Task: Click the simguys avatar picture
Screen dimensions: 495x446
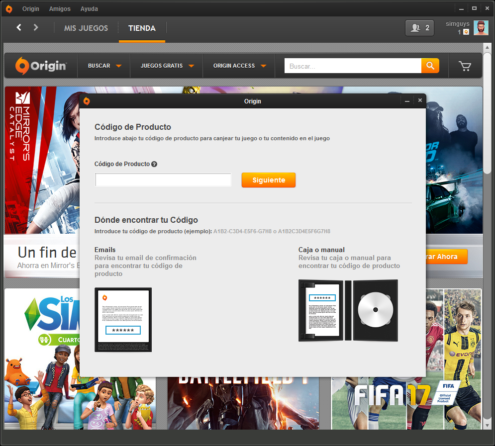Action: (x=481, y=28)
